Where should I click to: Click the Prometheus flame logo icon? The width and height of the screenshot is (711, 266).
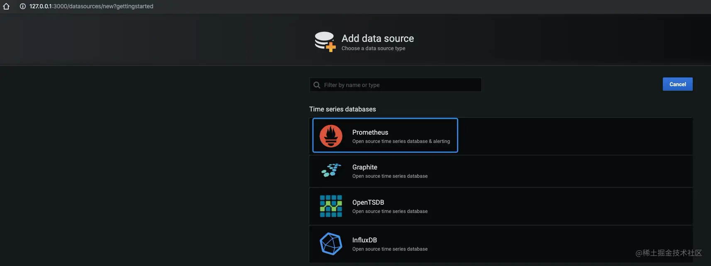click(331, 136)
